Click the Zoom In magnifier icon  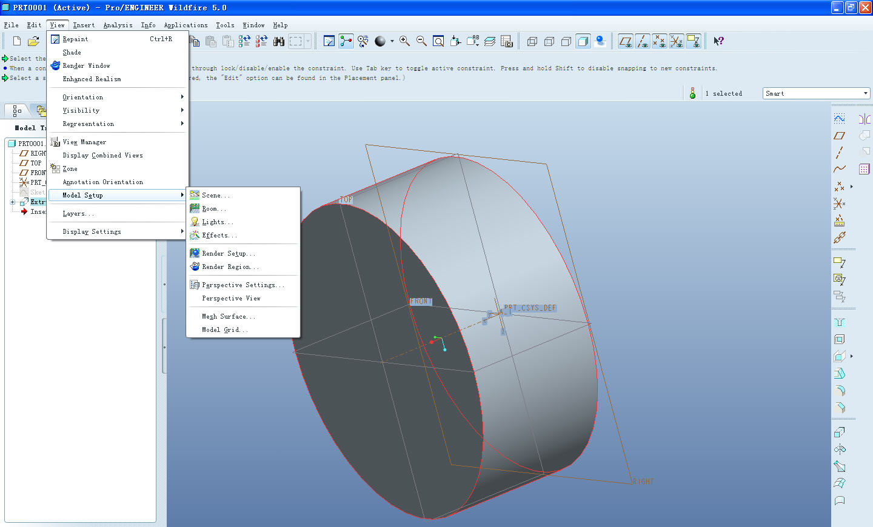coord(404,41)
